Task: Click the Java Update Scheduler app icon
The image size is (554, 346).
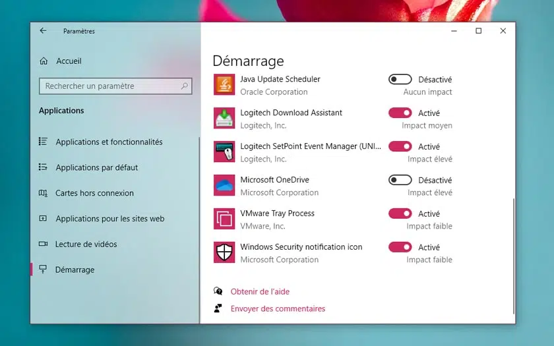Action: click(224, 84)
